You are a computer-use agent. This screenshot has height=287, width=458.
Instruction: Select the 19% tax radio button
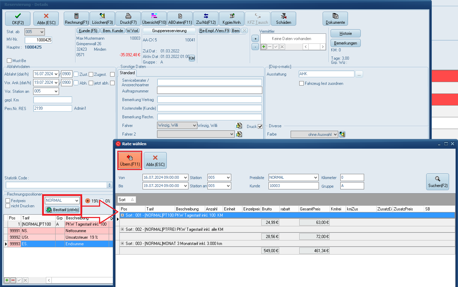pyautogui.click(x=88, y=201)
